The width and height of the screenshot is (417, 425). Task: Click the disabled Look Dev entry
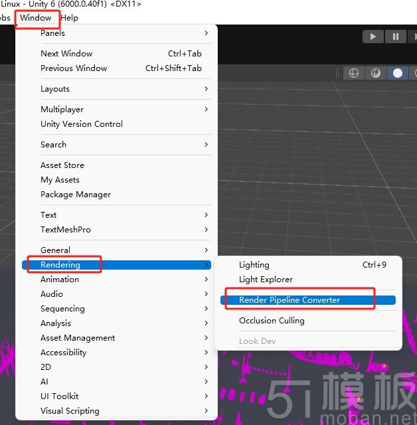point(308,341)
